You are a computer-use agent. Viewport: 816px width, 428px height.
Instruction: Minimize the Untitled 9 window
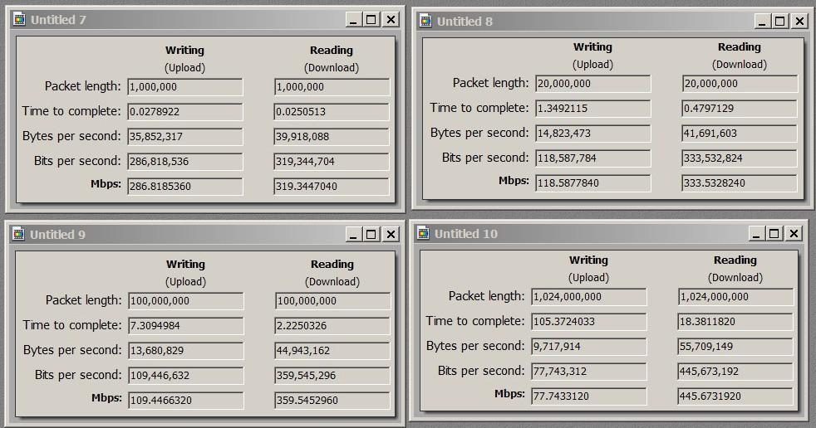tap(354, 235)
